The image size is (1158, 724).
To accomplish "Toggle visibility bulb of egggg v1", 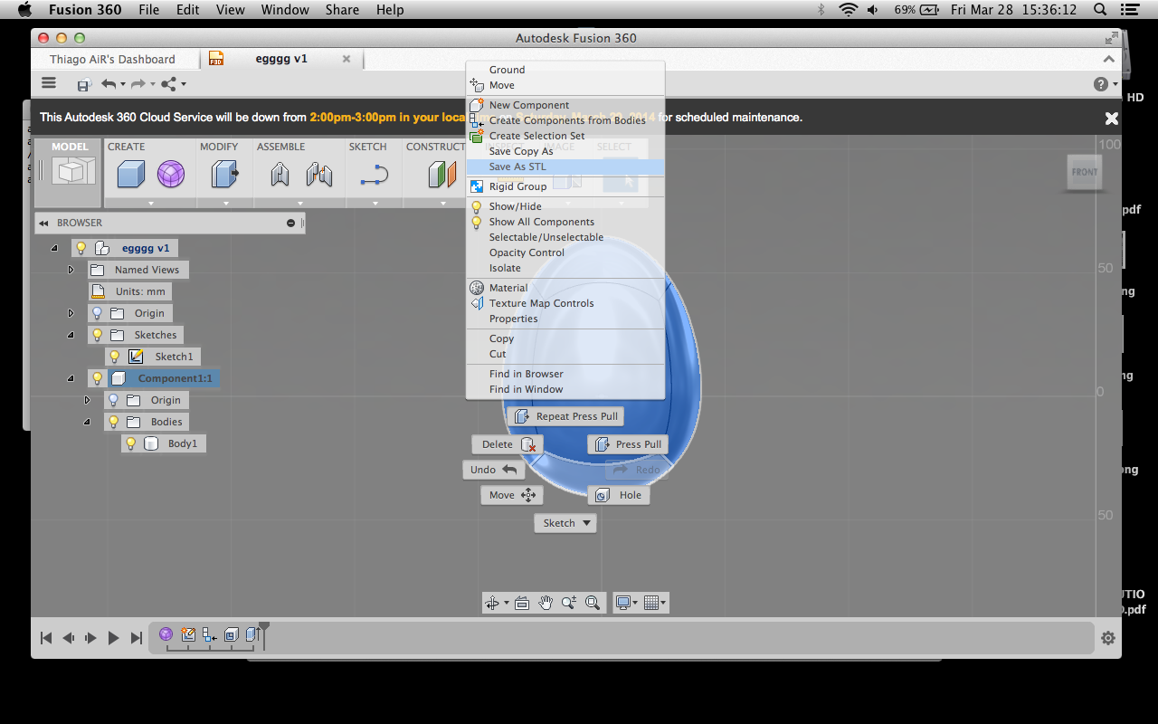I will 81,248.
